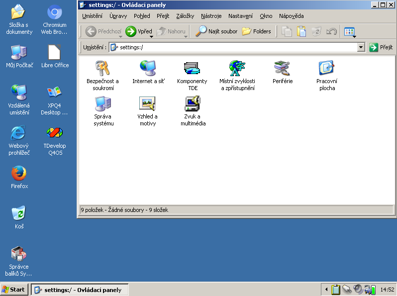Open the Přejít menu in menu bar

163,16
